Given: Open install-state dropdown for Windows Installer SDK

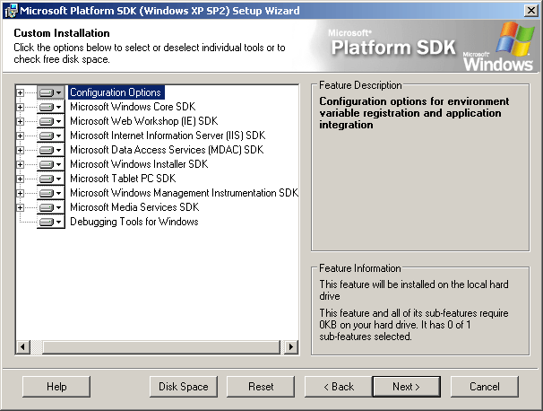Looking at the screenshot, I should 51,165.
